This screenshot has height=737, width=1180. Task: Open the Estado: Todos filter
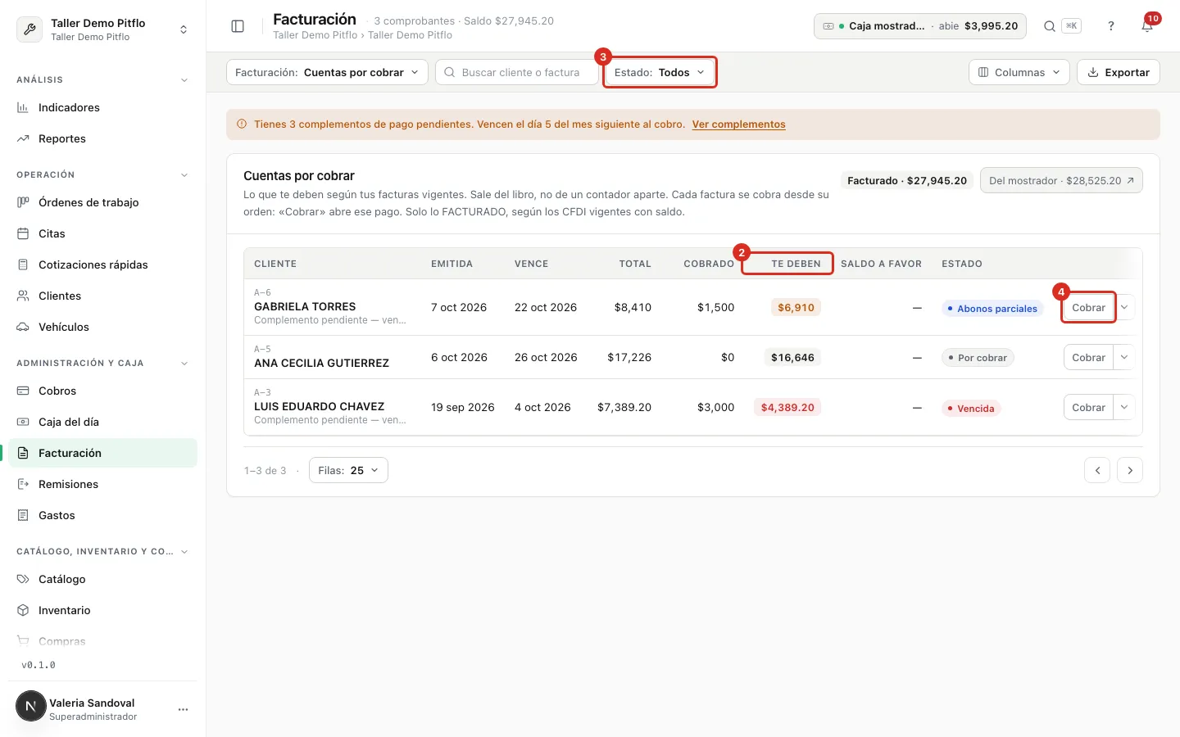click(x=660, y=72)
